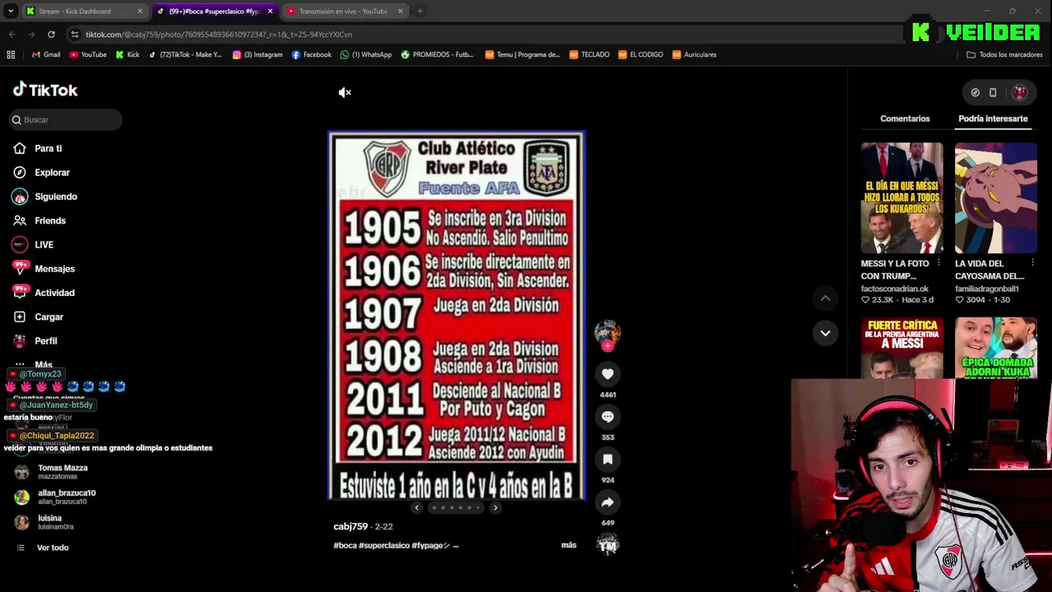Open Todos los marcadores folder
The image size is (1052, 592).
pyautogui.click(x=1004, y=55)
